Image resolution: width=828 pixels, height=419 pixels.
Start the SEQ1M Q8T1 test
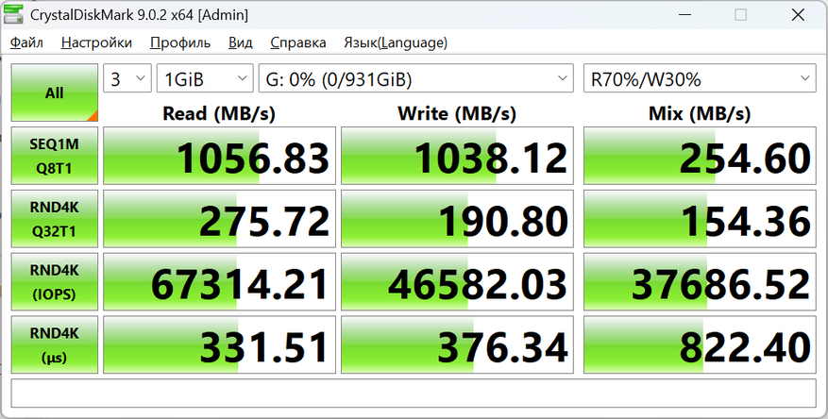coord(55,156)
